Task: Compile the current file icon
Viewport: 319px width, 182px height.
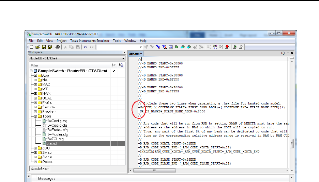Action: [209, 47]
